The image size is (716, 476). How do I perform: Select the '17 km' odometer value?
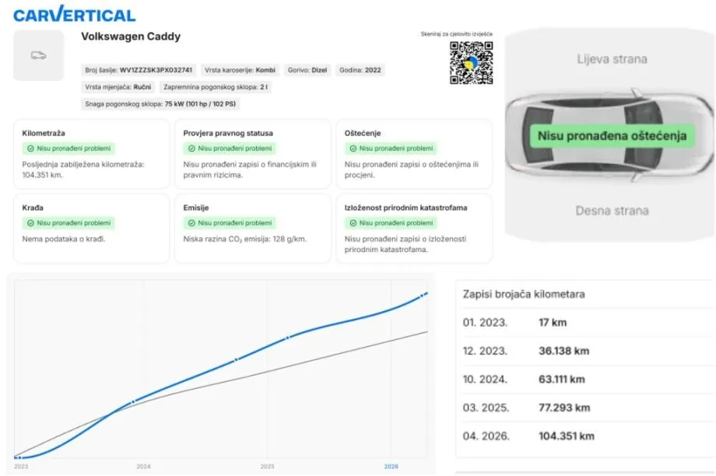[553, 323]
